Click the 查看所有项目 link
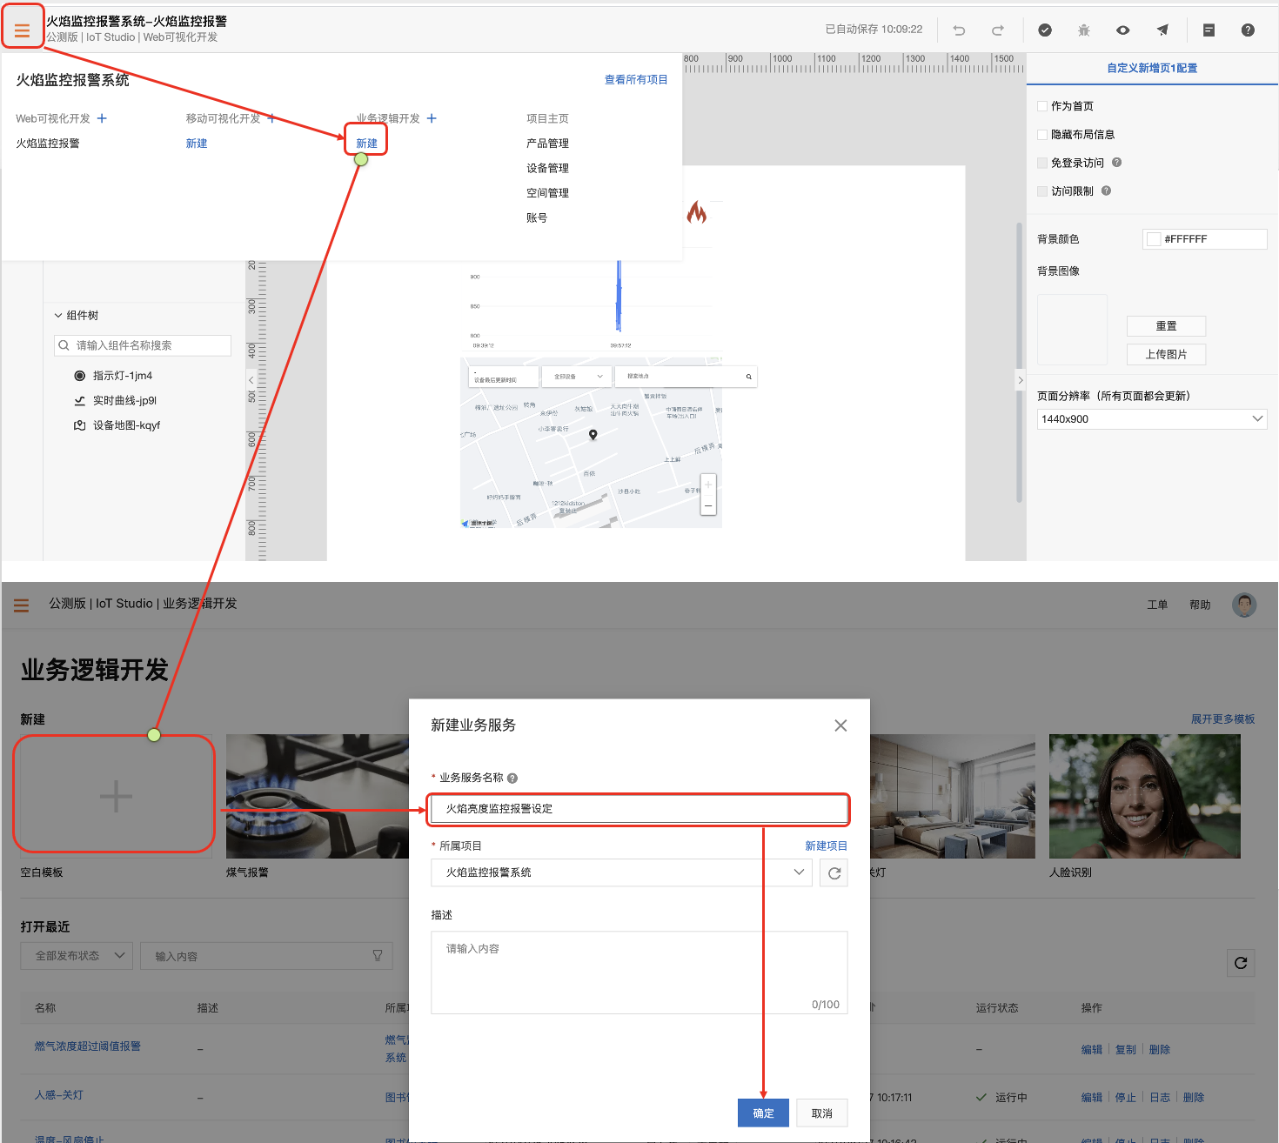 (x=636, y=80)
